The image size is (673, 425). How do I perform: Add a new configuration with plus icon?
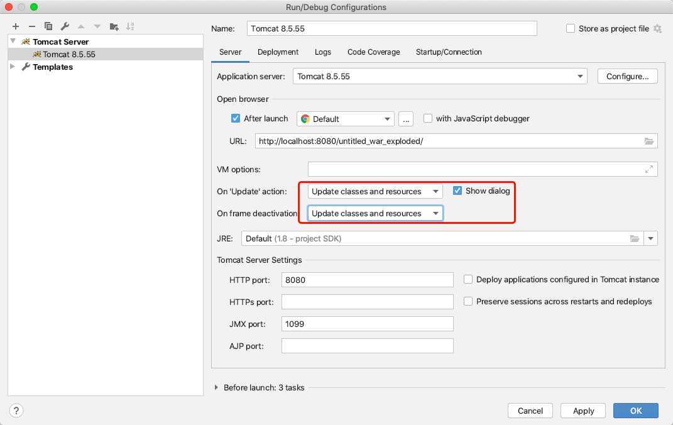click(16, 26)
